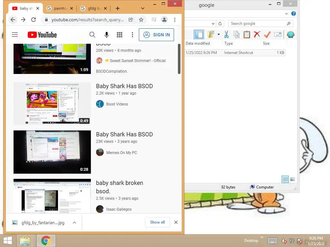Visit Isaac Gallegos channel
The width and height of the screenshot is (330, 247).
click(119, 209)
